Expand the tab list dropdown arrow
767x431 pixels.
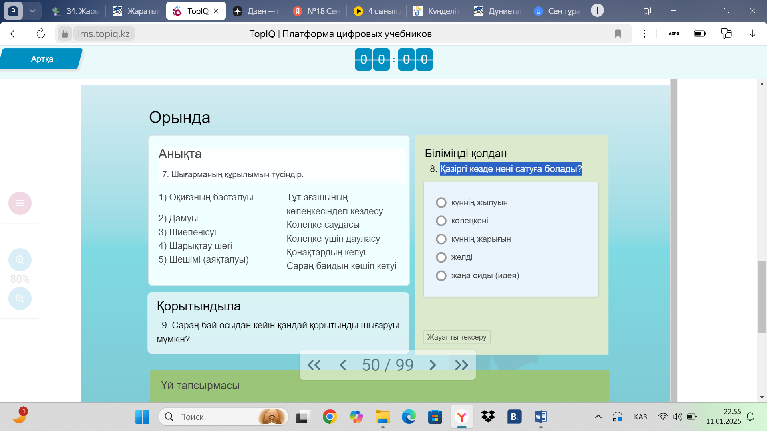point(32,11)
